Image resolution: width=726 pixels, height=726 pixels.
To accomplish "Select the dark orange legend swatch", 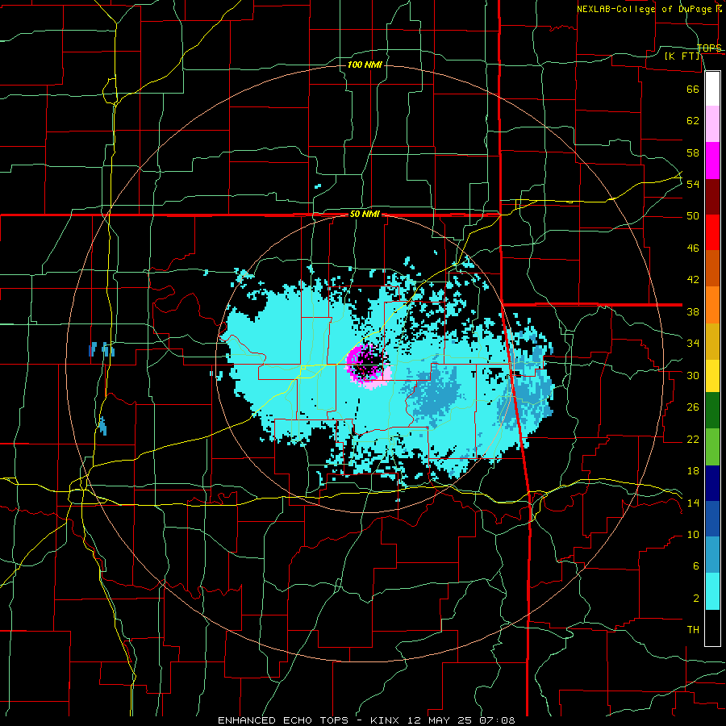I will click(712, 268).
